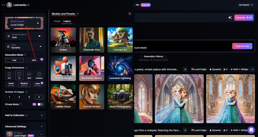Select the 16:9 aspect ratio
The height and width of the screenshot is (137, 258).
[x=29, y=75]
